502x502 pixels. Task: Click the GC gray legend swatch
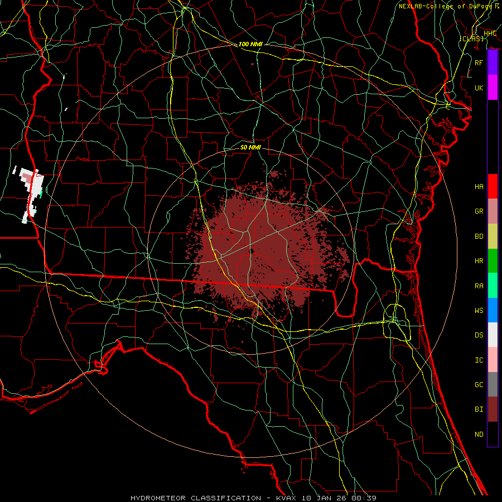coord(493,384)
